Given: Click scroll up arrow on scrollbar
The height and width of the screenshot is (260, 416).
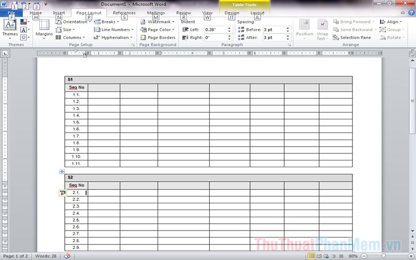Looking at the screenshot, I should click(412, 61).
